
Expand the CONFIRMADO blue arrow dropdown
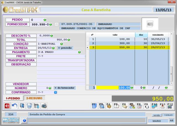[55, 92]
